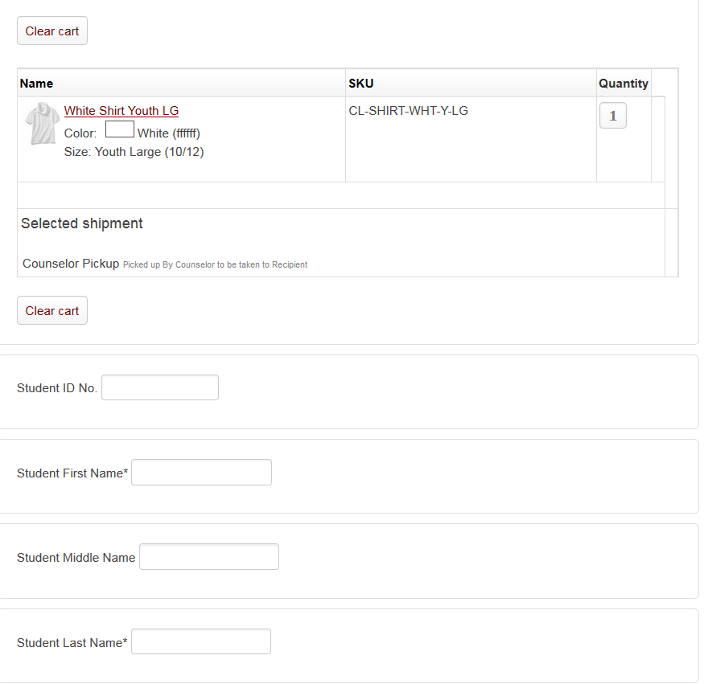Open the Counselor link in shipment details
The height and width of the screenshot is (684, 704).
click(195, 264)
